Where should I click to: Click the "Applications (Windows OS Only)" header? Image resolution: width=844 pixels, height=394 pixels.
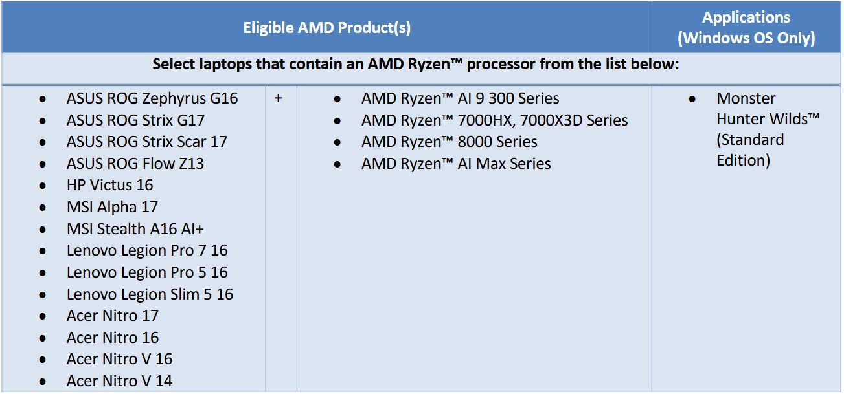[x=746, y=28]
